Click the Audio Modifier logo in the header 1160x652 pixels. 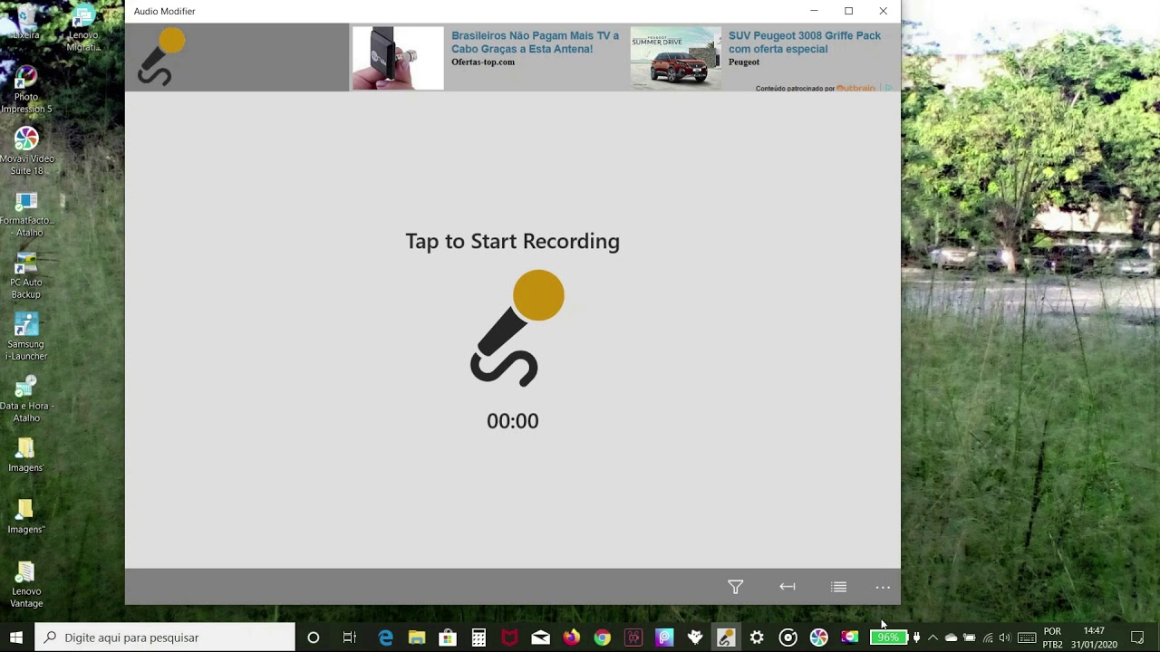click(161, 57)
